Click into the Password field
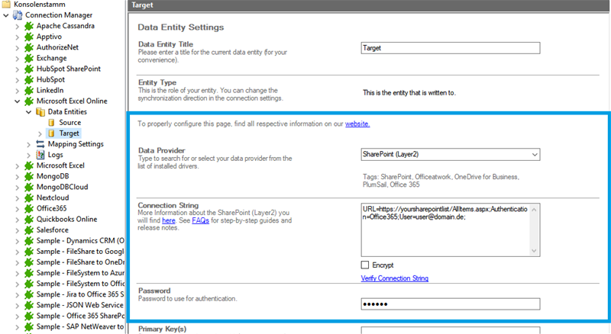 coord(451,303)
